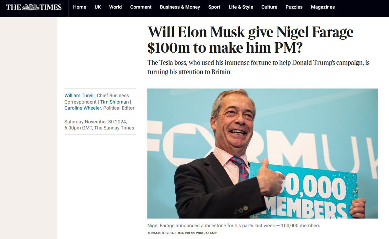Image resolution: width=389 pixels, height=239 pixels.
Task: Open William Turvill author page
Action: click(x=79, y=95)
